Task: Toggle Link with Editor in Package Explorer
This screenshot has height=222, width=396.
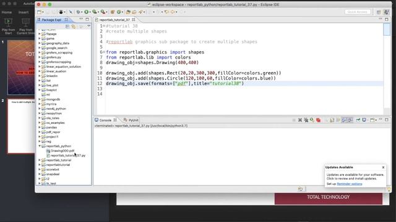Action: point(74,26)
